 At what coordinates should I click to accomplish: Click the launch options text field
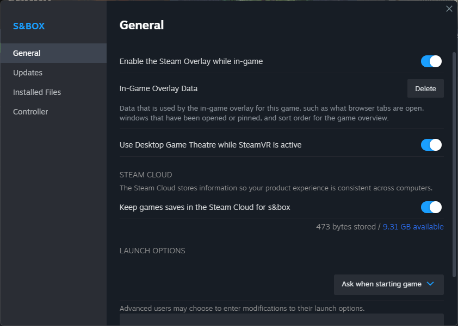[281, 319]
